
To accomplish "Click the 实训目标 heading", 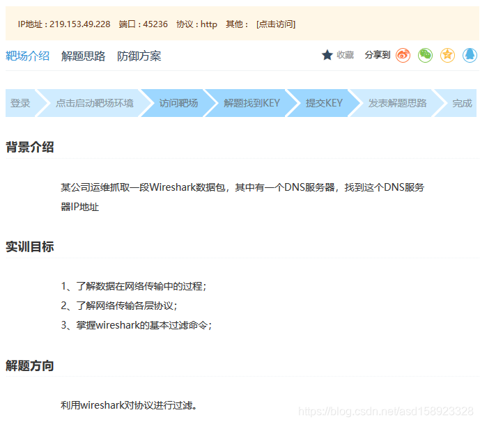I will (x=30, y=247).
